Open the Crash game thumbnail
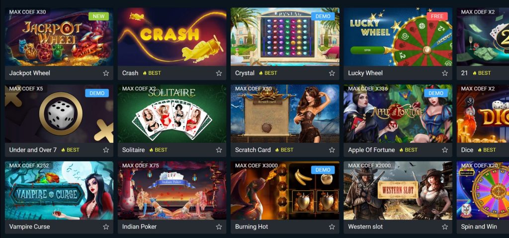The image size is (509, 238). 172,37
